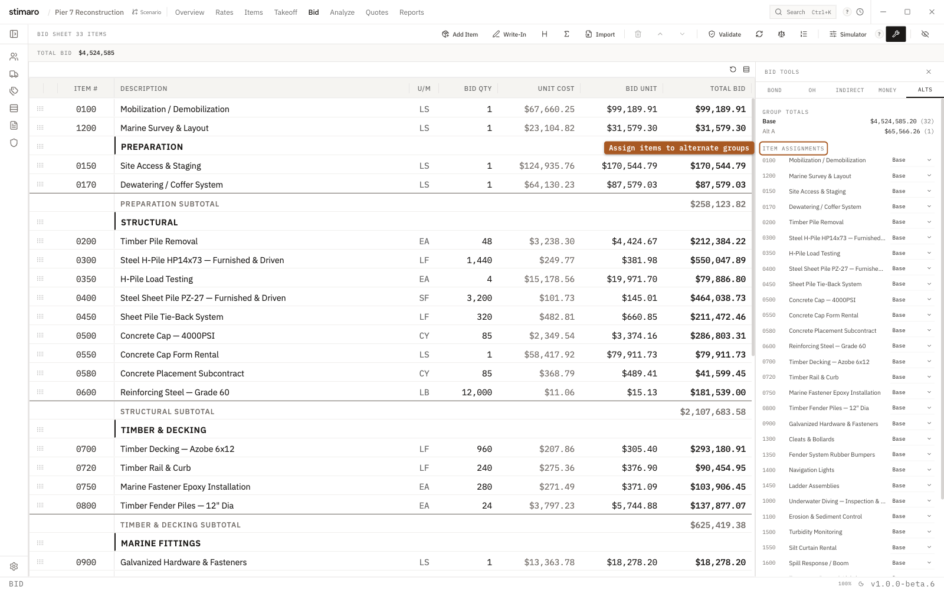
Task: Open group dropdown for H-Pile Load Testing
Action: 912,253
